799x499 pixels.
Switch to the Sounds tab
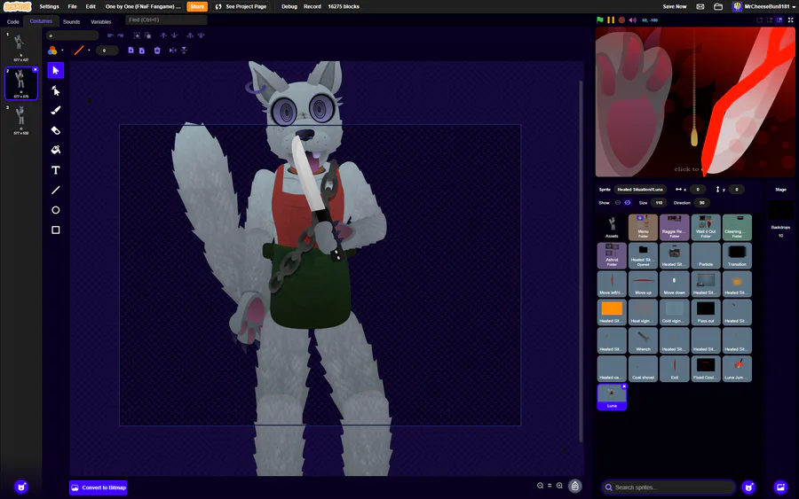click(71, 22)
